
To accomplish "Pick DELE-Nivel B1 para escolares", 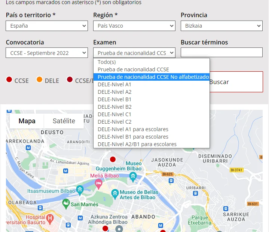I will [151, 137].
